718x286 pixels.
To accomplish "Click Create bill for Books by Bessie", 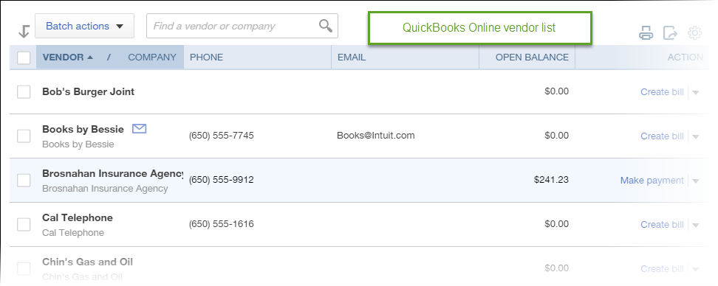I will pos(662,136).
